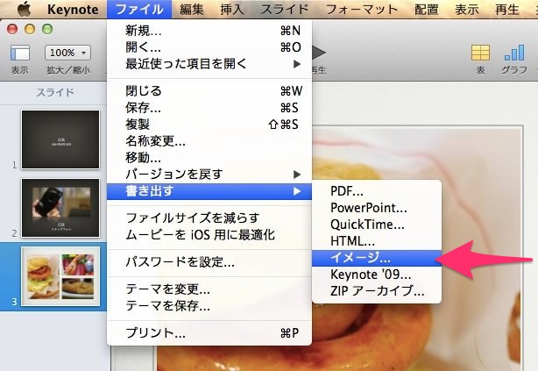
Task: Export as QuickTime... from submenu
Action: [377, 225]
